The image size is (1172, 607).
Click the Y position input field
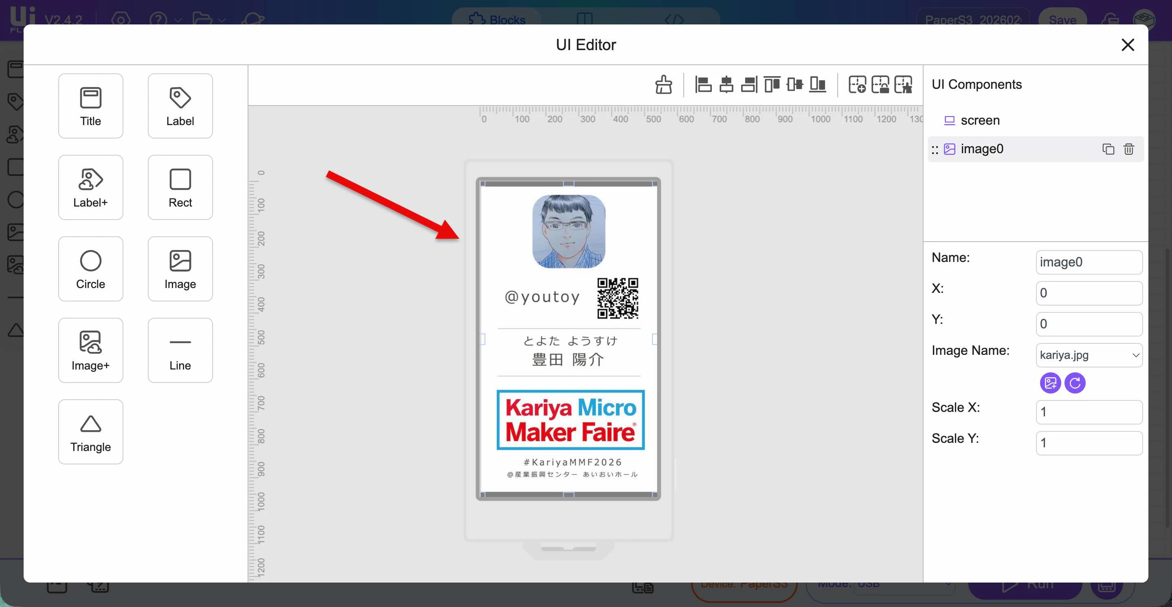coord(1089,324)
